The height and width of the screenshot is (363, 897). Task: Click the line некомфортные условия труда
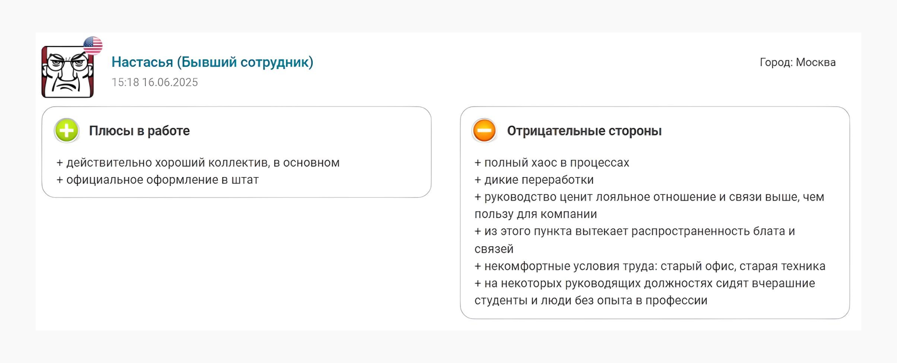tap(650, 266)
